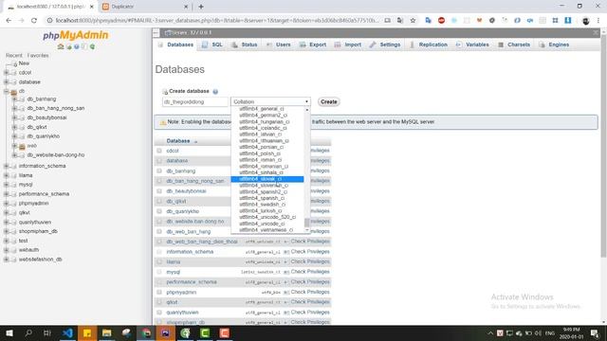Click the phpMyAdmin home icon
The height and width of the screenshot is (341, 607).
click(x=61, y=46)
